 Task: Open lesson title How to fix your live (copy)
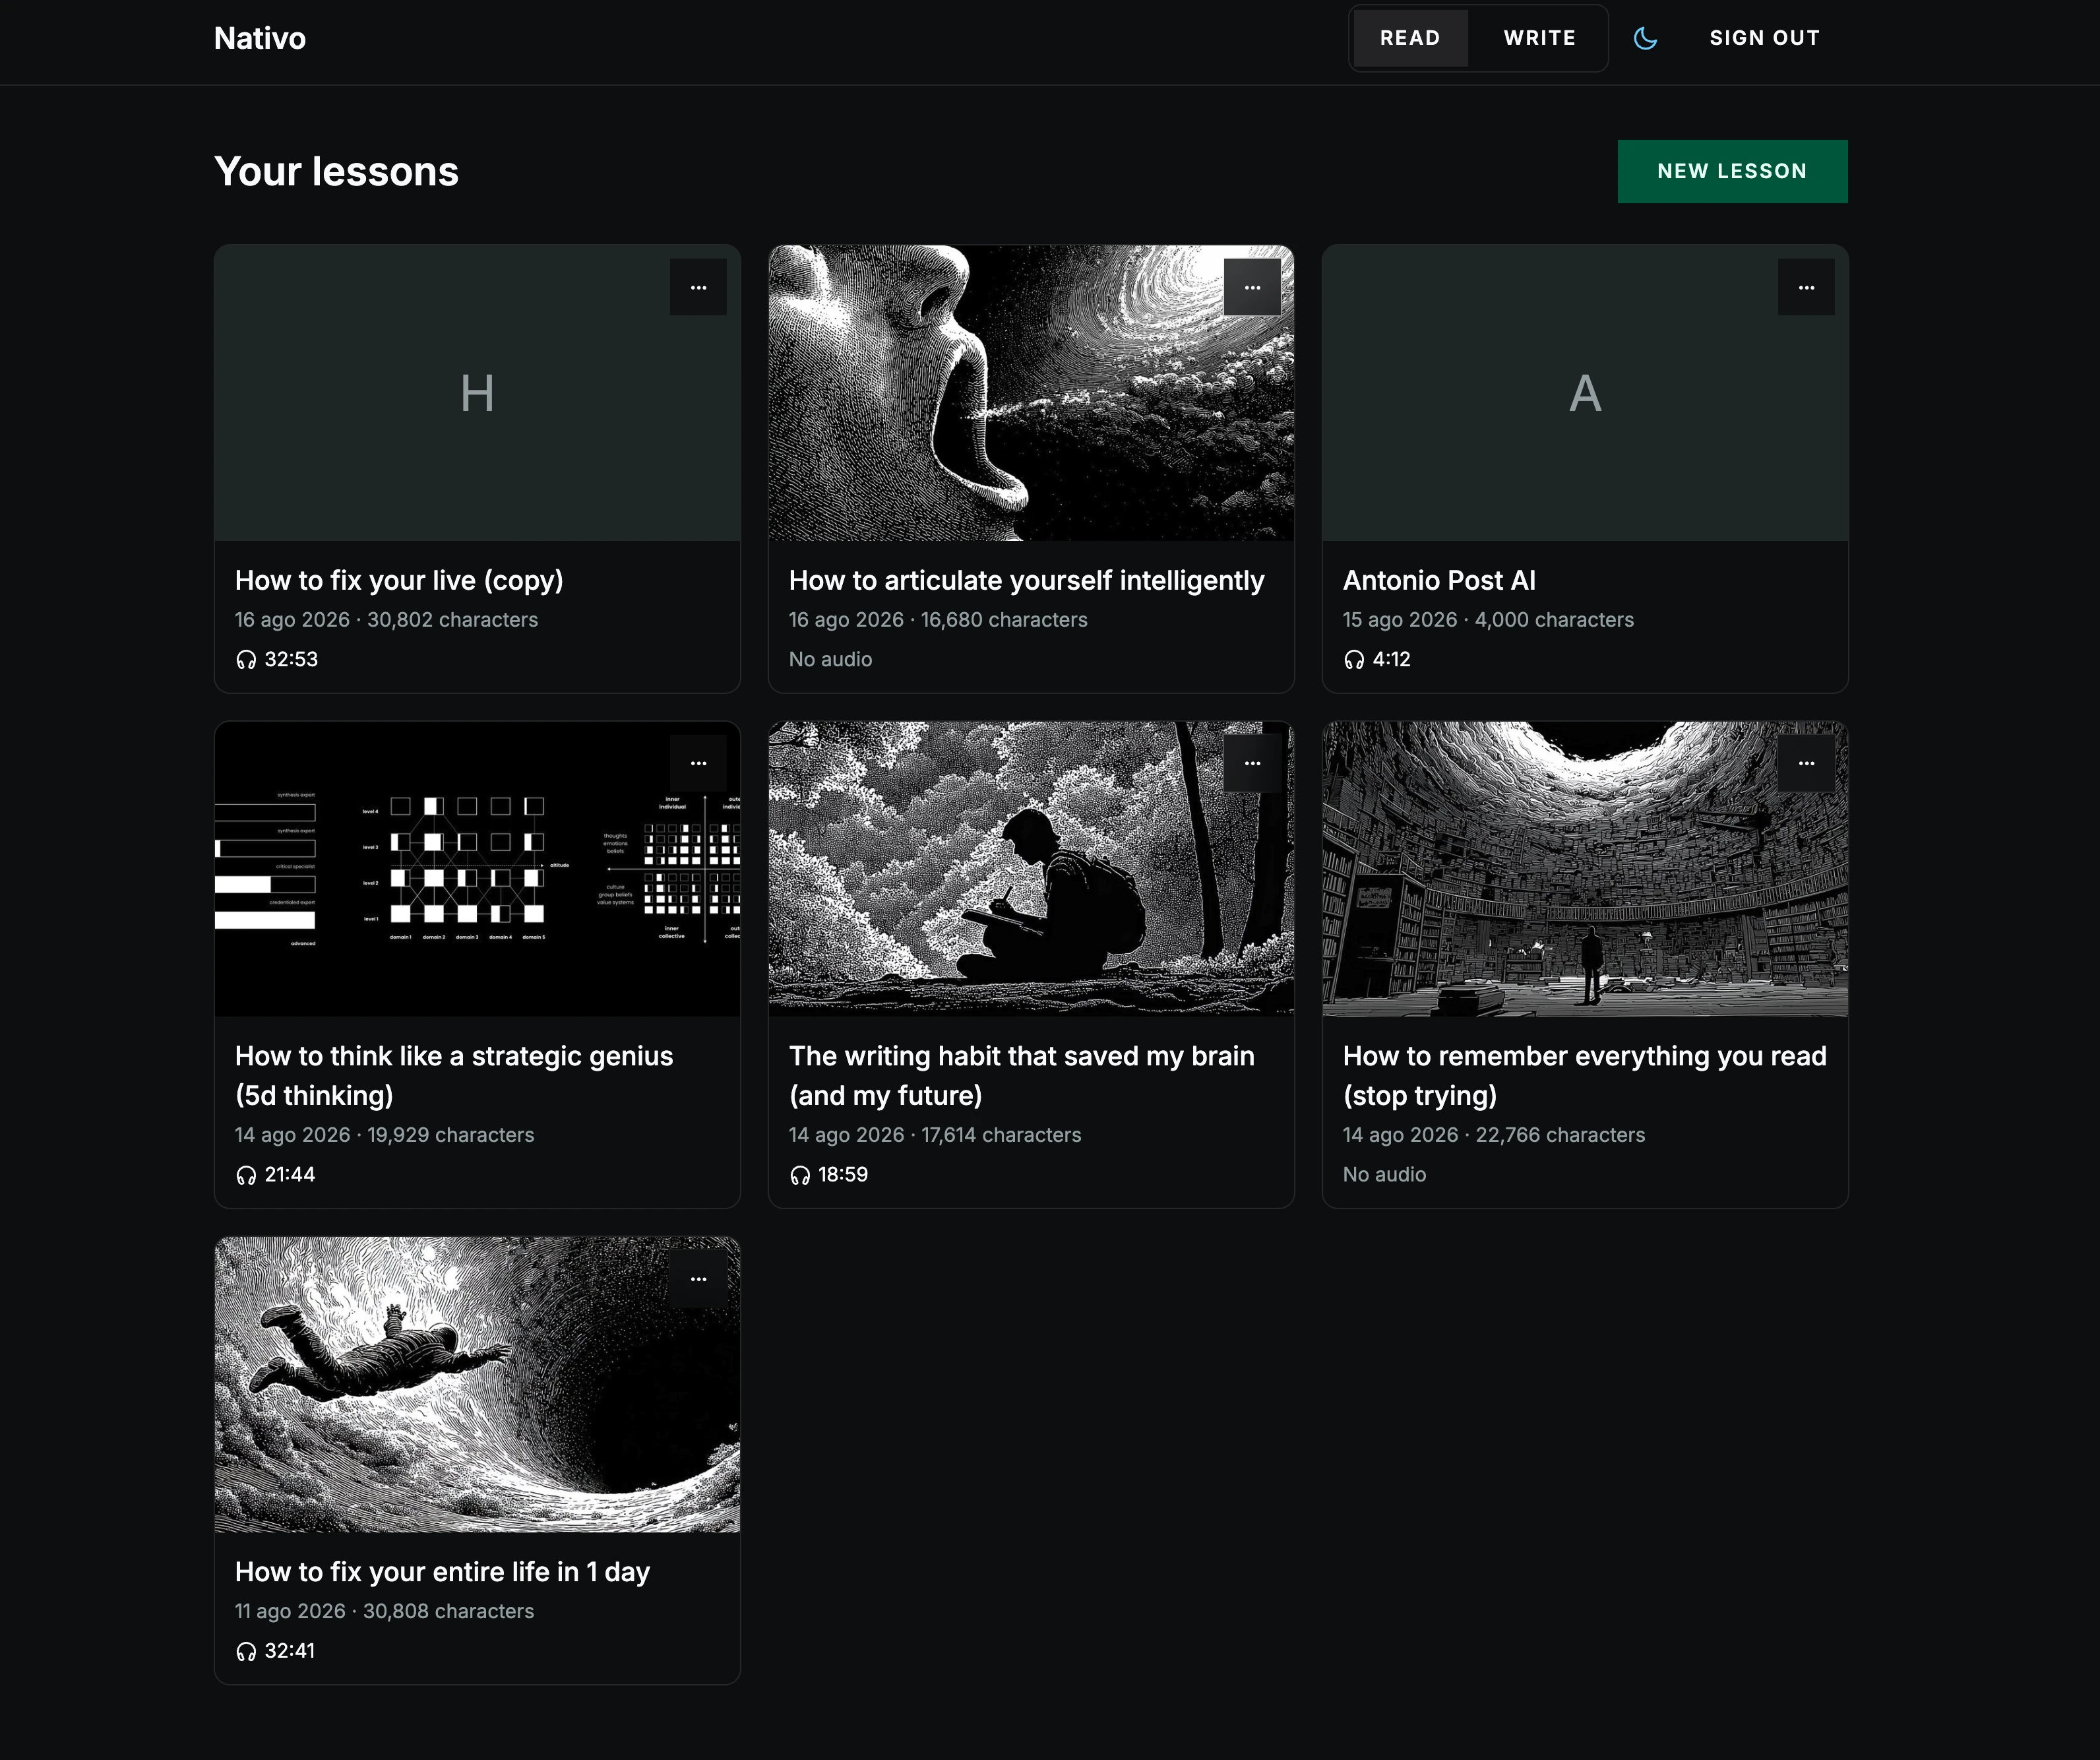(399, 580)
